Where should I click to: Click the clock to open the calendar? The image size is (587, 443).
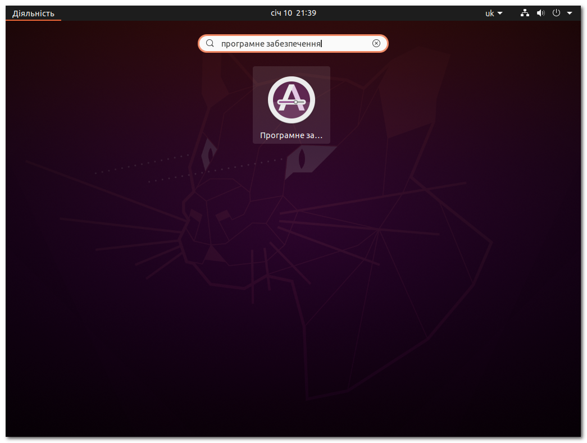click(x=293, y=12)
